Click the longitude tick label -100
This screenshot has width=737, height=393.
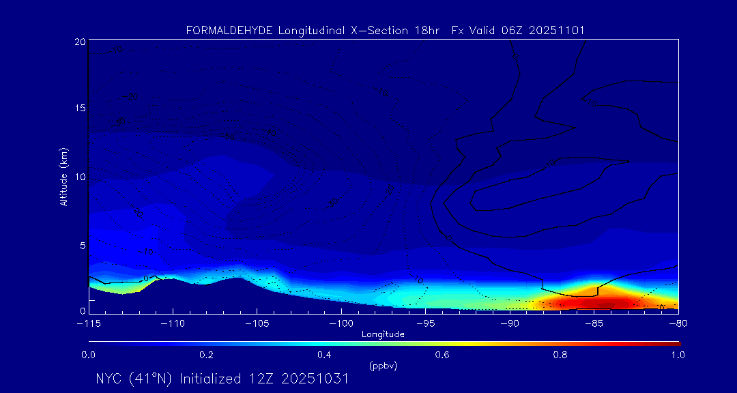tap(341, 325)
